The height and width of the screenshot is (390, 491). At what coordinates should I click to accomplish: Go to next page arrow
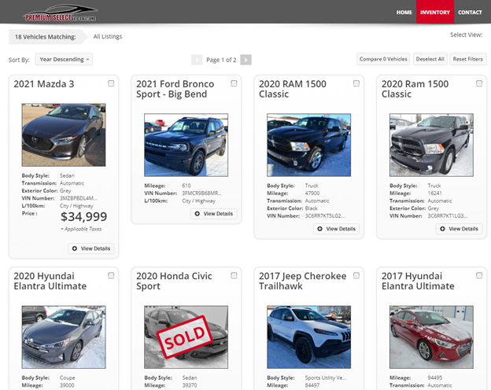pyautogui.click(x=245, y=60)
